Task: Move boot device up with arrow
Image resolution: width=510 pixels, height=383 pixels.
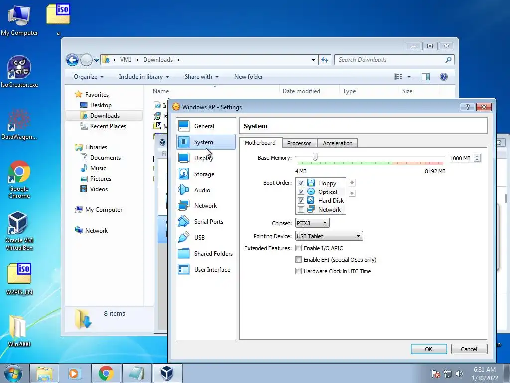Action: (352, 183)
